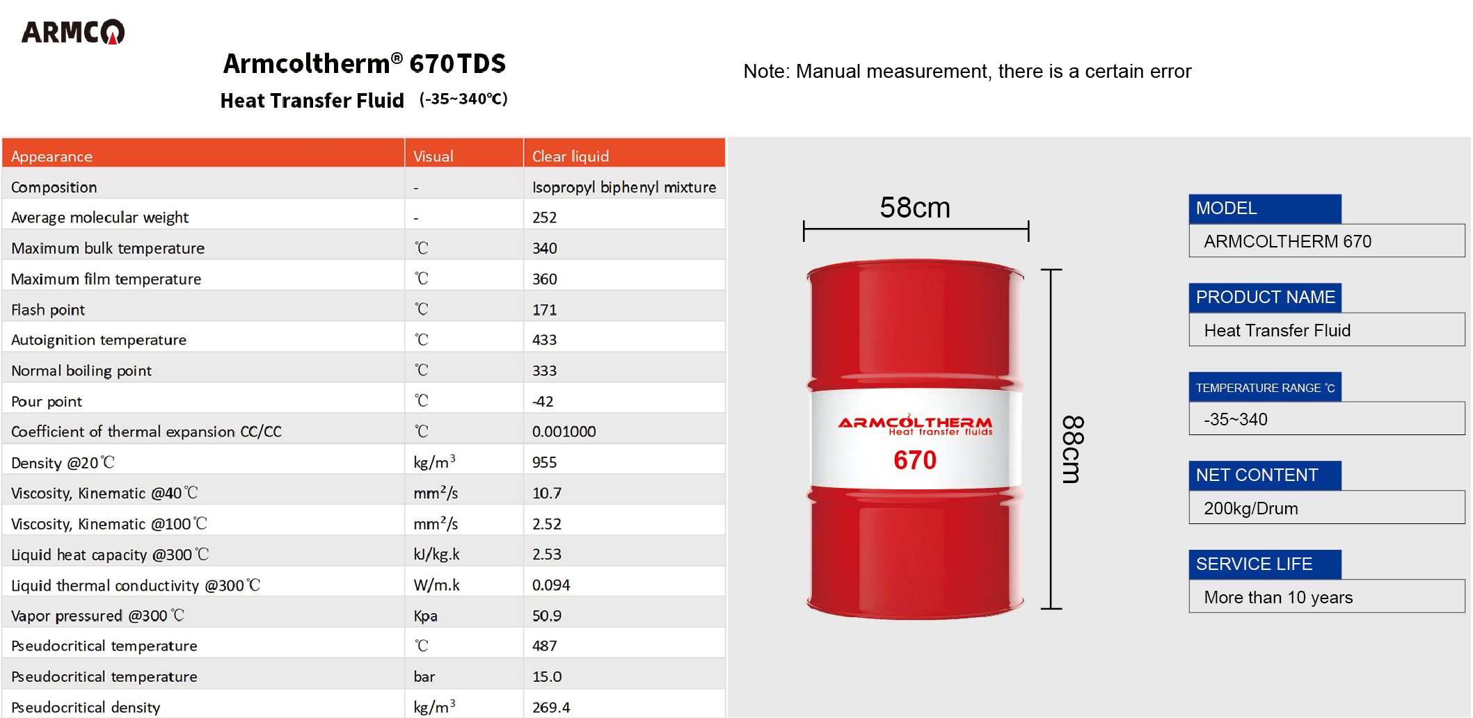Select 'Maximum film temperature' label
The height and width of the screenshot is (718, 1473).
point(106,279)
